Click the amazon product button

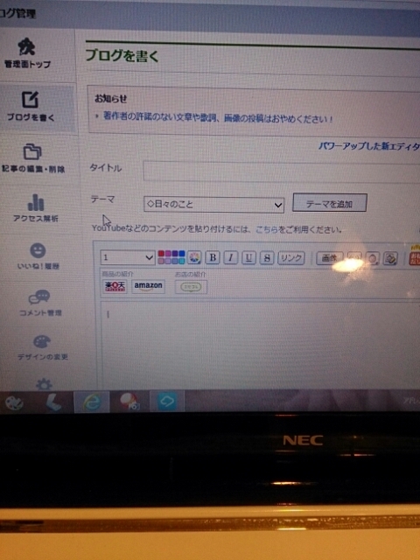pyautogui.click(x=148, y=286)
